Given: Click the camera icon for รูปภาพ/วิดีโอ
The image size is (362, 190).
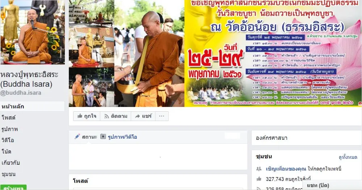Looking at the screenshot, I should 103,137.
